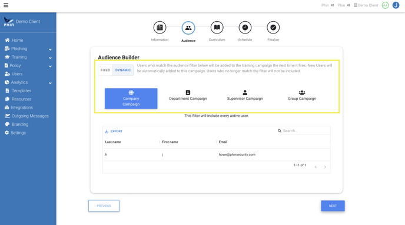Select the Department Campaign option
Screen dimensions: 405x225
pos(188,95)
